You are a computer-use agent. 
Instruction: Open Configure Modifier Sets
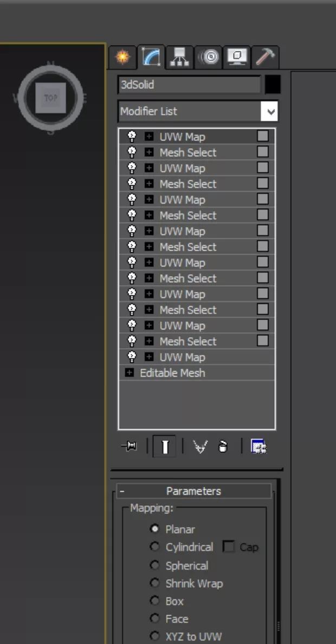[x=259, y=447]
